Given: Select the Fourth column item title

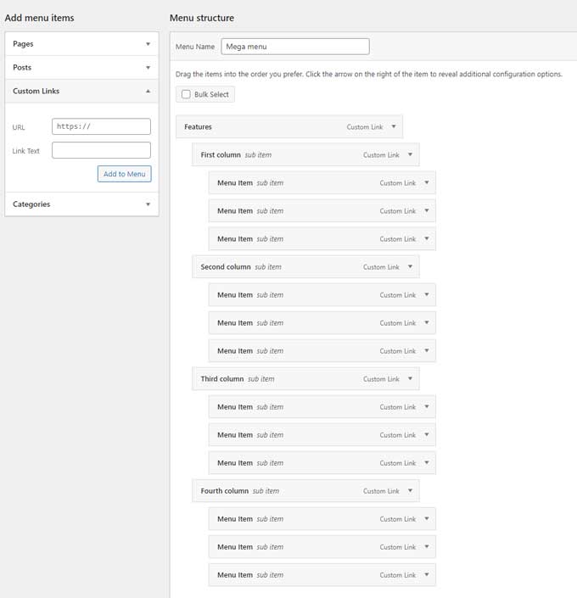Looking at the screenshot, I should click(x=224, y=491).
